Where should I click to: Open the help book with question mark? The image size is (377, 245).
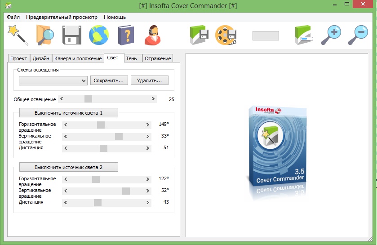coord(126,35)
